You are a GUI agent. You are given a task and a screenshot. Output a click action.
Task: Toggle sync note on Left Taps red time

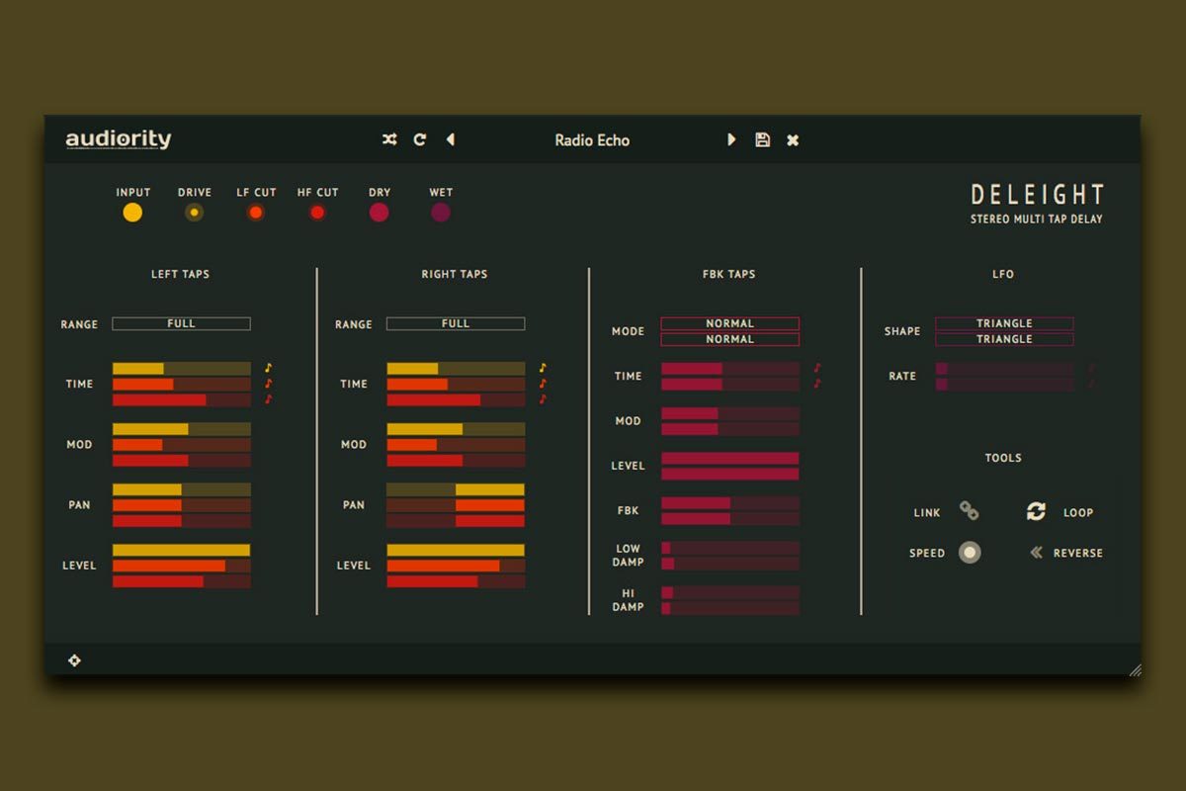268,399
